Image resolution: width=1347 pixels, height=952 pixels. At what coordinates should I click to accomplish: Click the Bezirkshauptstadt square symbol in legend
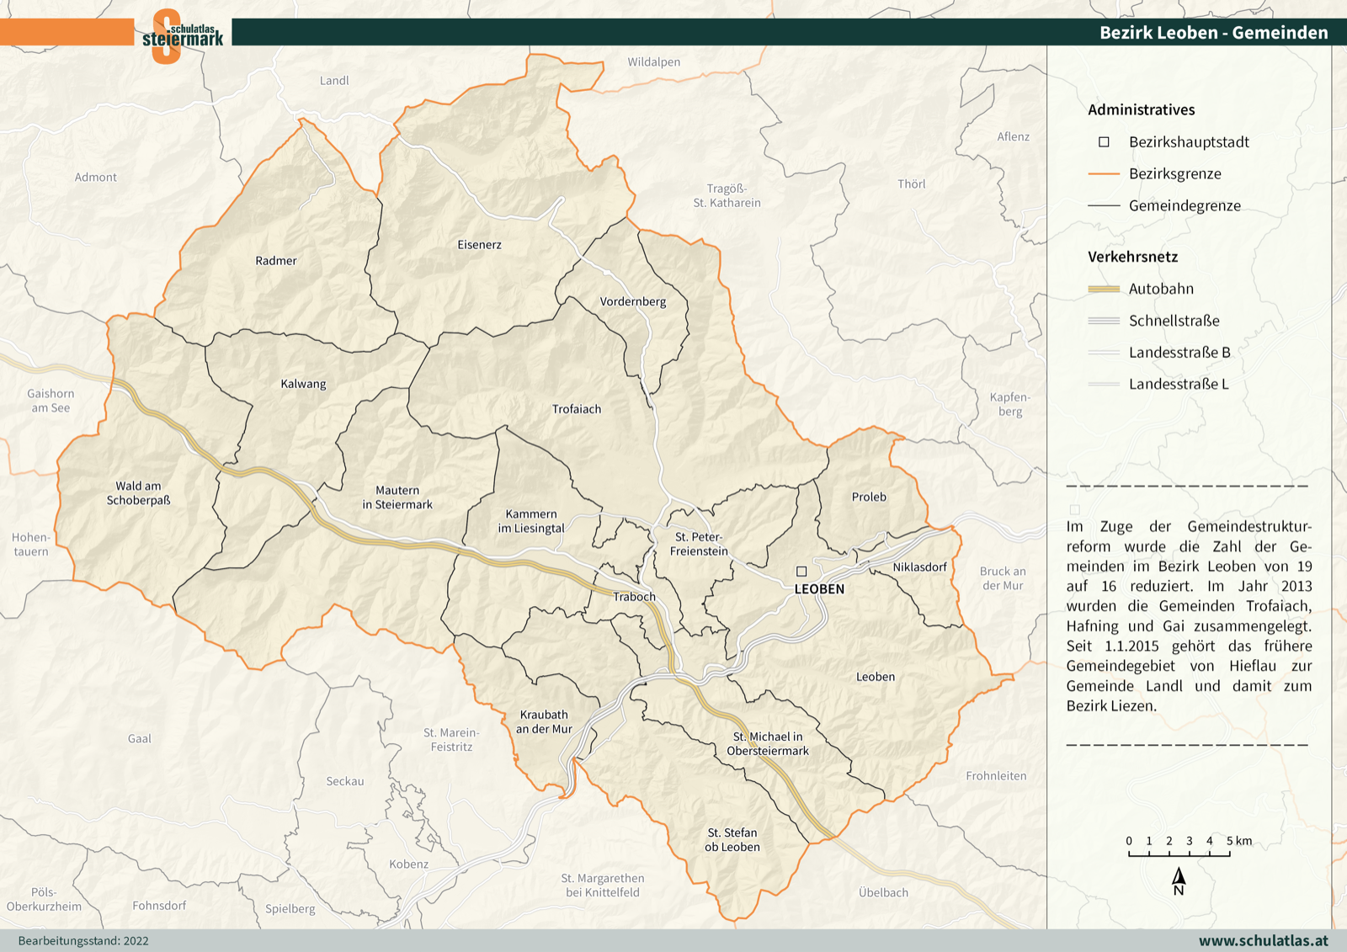(1104, 142)
